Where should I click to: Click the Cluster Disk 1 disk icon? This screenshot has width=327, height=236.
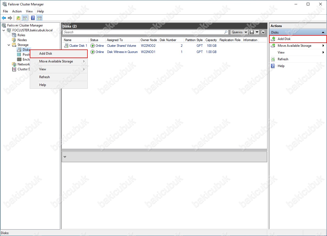66,46
